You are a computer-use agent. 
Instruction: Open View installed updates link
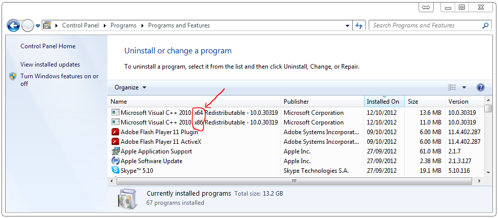tap(50, 65)
